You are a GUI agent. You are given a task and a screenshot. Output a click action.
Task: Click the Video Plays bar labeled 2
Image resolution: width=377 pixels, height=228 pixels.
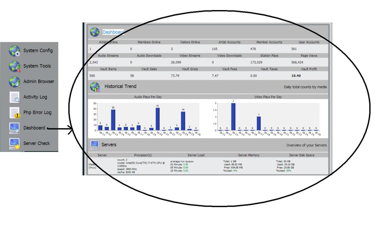tap(233, 117)
